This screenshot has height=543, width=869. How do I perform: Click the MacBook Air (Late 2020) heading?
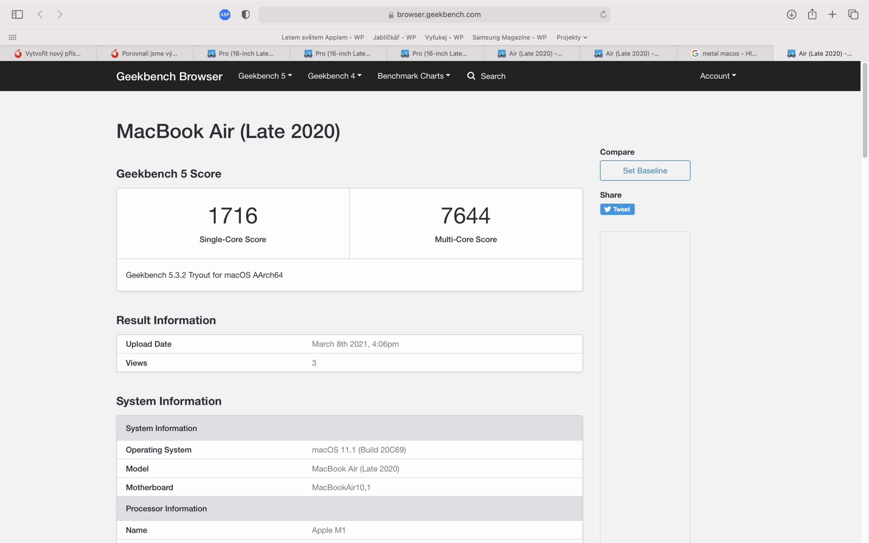click(x=228, y=131)
